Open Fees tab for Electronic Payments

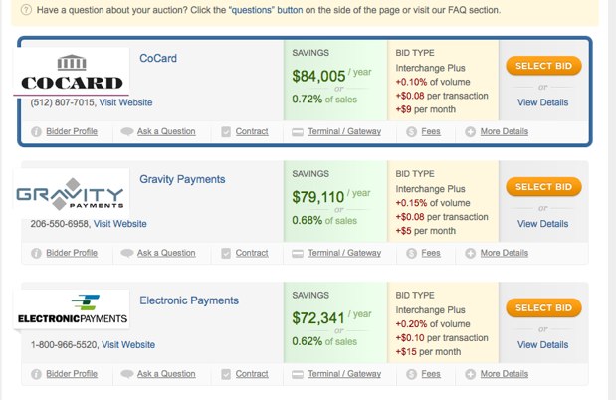(x=430, y=374)
